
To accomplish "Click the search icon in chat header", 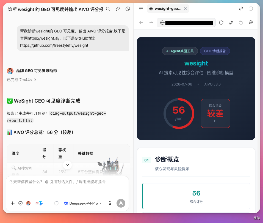I will [x=108, y=9].
